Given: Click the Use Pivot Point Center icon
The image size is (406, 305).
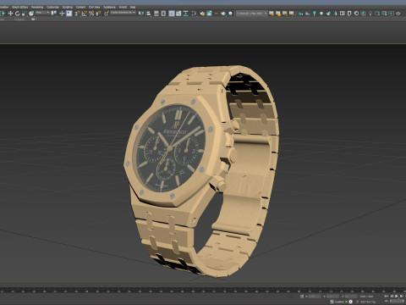Looking at the screenshot, I should pos(54,14).
